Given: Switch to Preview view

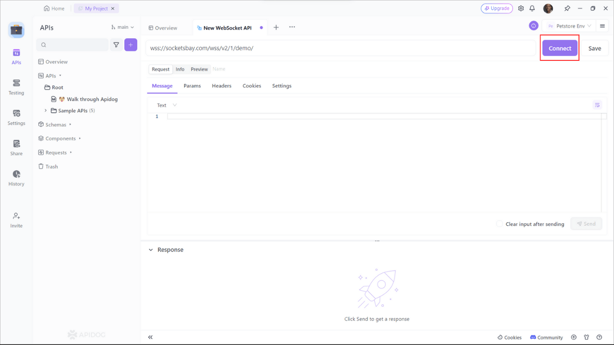Looking at the screenshot, I should (199, 69).
